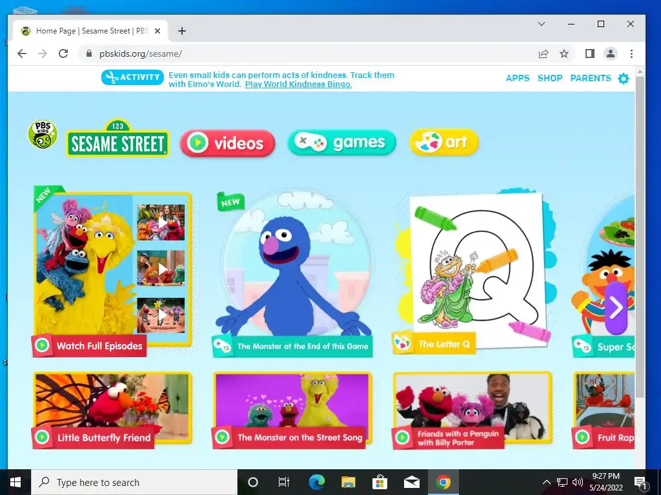Click the browser forward arrow

(x=43, y=53)
